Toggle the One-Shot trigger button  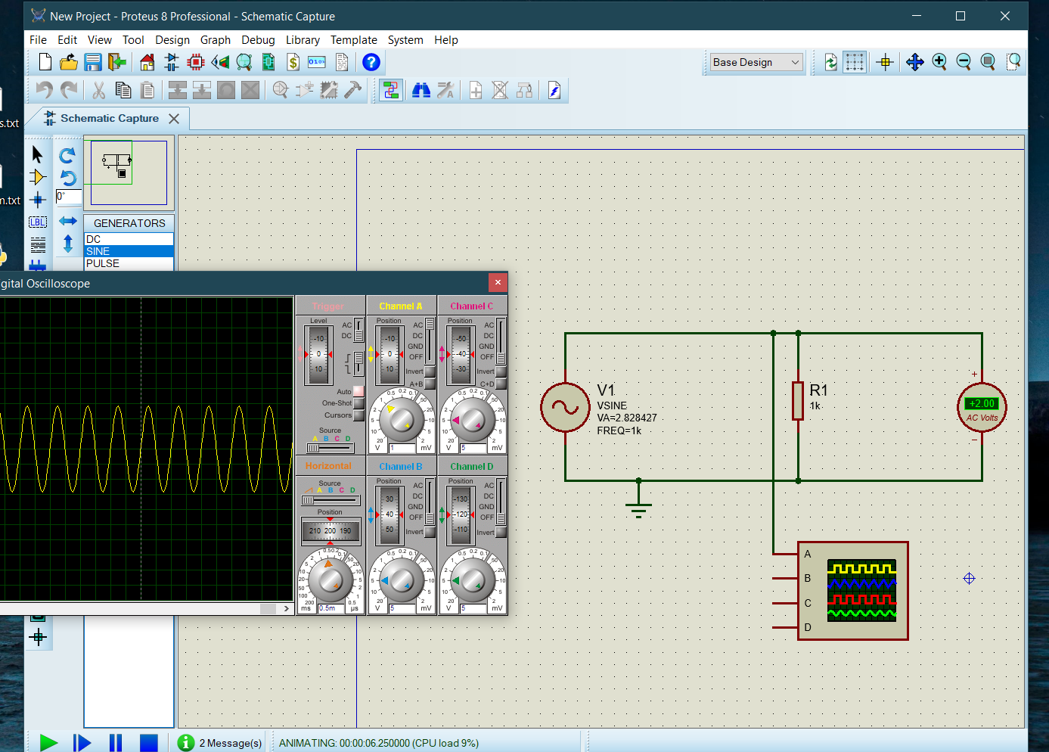coord(358,403)
